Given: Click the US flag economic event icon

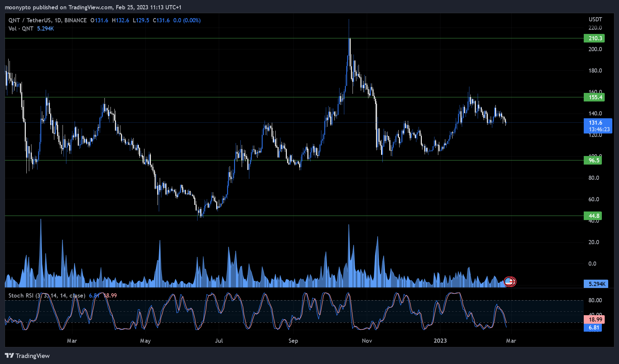Looking at the screenshot, I should pyautogui.click(x=509, y=281).
